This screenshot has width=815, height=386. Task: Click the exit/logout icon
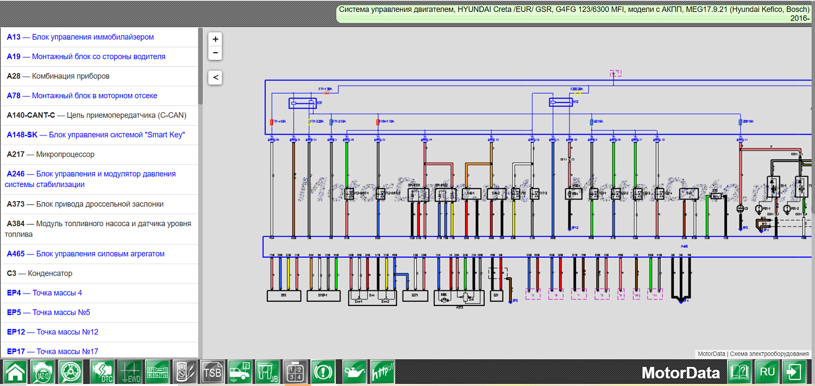794,372
